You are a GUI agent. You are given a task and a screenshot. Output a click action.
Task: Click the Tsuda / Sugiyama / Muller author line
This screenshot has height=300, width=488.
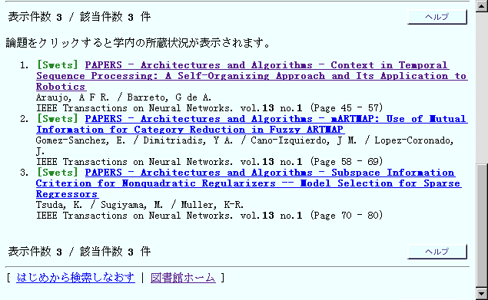140,205
